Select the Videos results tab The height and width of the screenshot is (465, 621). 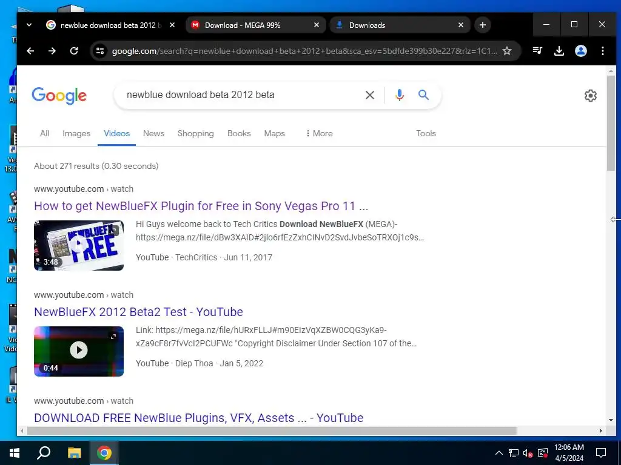pos(116,134)
